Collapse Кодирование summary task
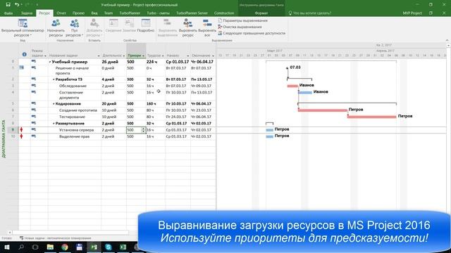 pyautogui.click(x=54, y=103)
